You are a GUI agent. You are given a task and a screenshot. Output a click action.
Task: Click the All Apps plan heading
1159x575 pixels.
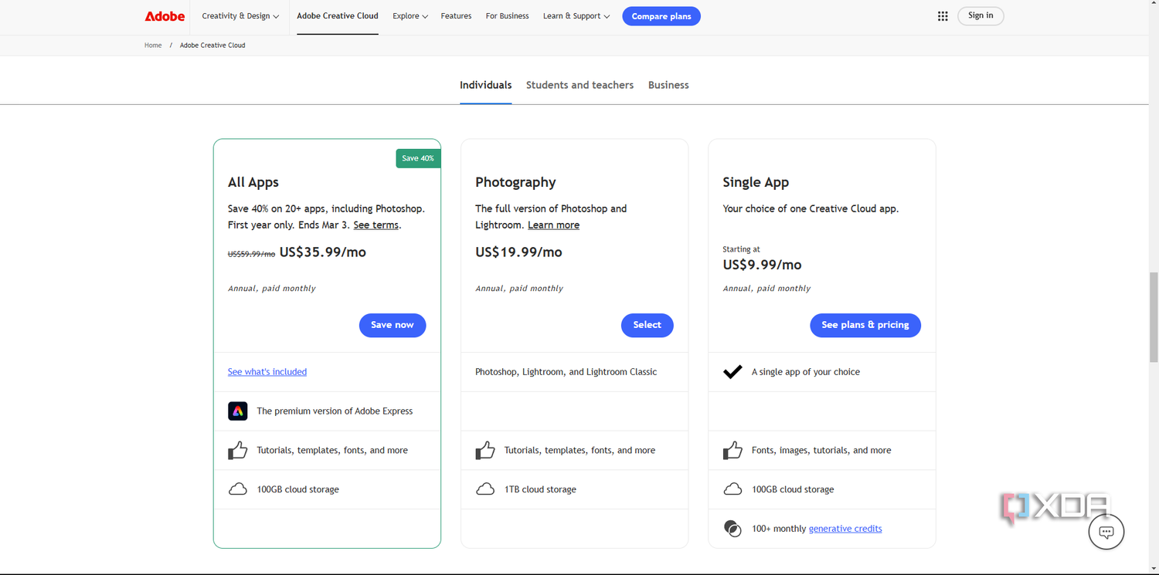coord(253,183)
